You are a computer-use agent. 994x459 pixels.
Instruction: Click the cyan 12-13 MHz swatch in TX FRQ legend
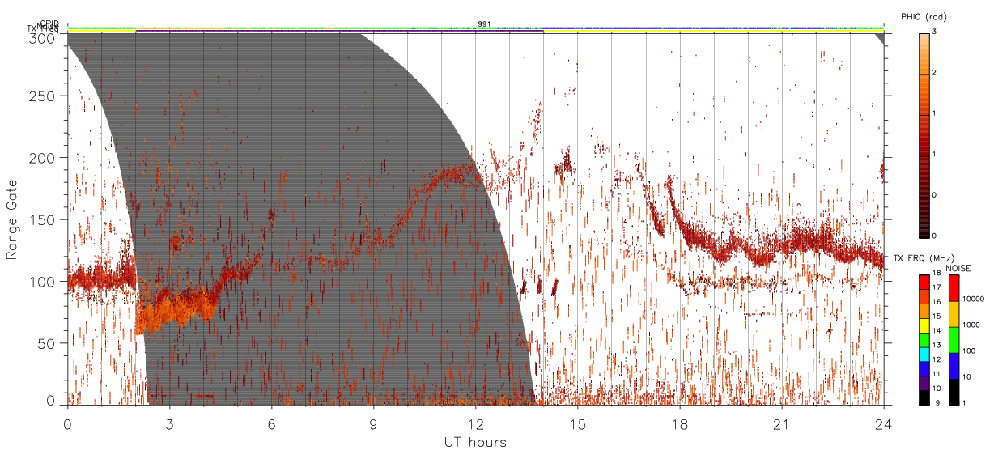click(924, 353)
